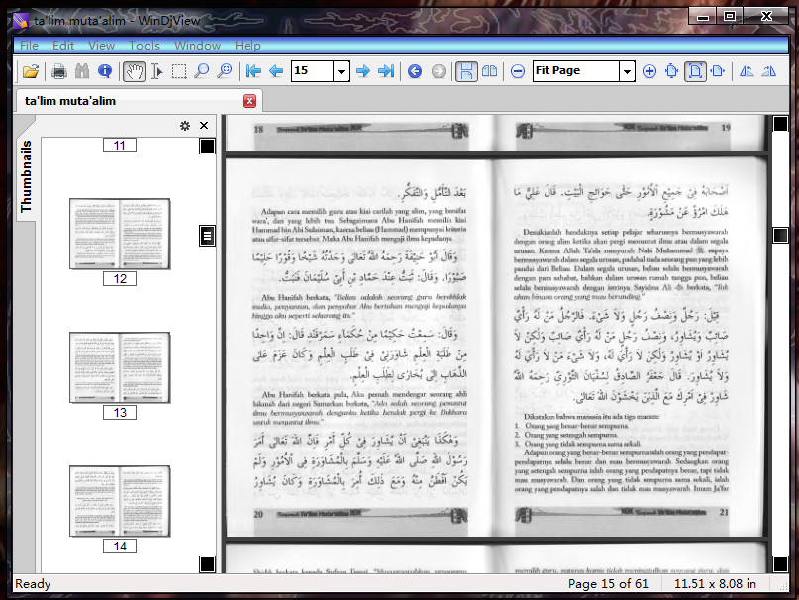
Task: Click document vertical scrollbar thumb
Action: coord(780,235)
